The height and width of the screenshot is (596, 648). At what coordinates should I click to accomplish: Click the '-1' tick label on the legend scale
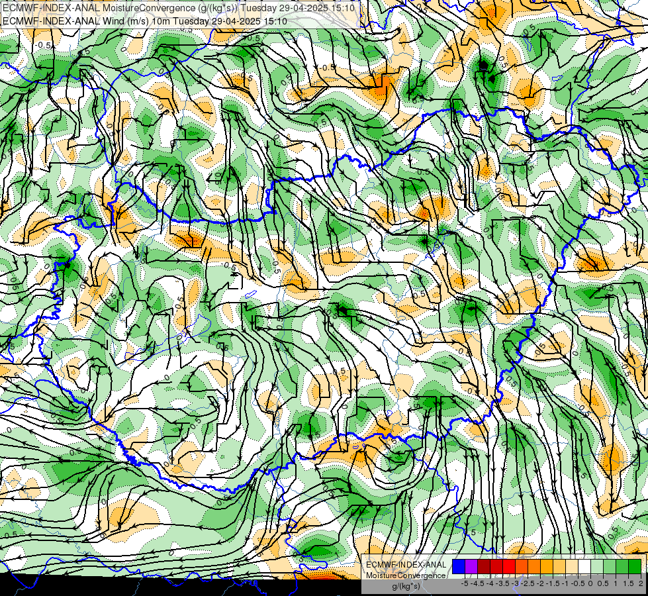(566, 583)
